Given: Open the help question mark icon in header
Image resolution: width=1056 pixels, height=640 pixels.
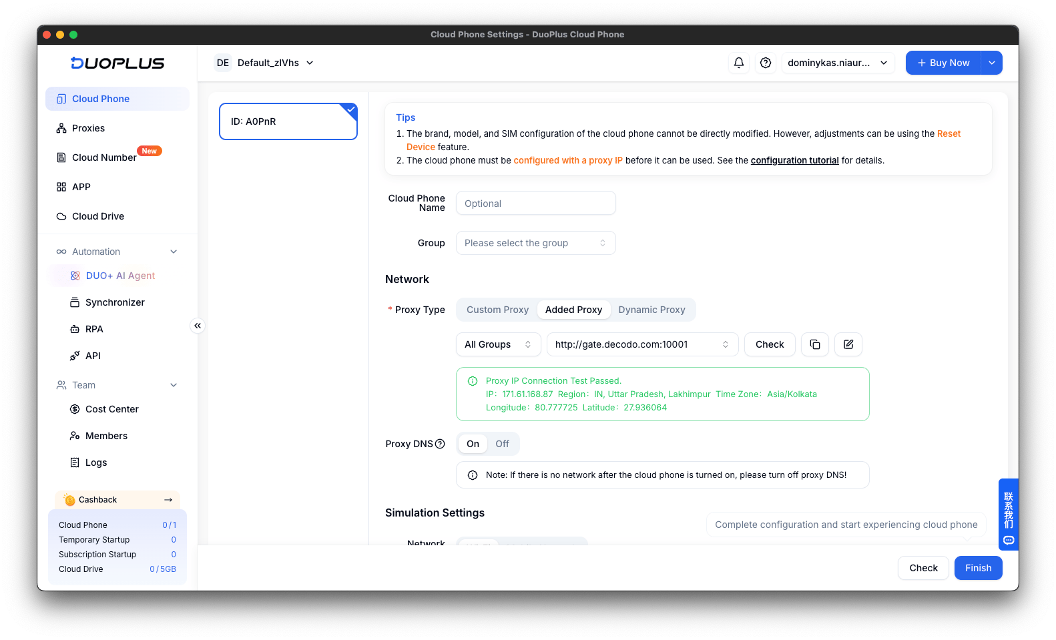Looking at the screenshot, I should 766,63.
